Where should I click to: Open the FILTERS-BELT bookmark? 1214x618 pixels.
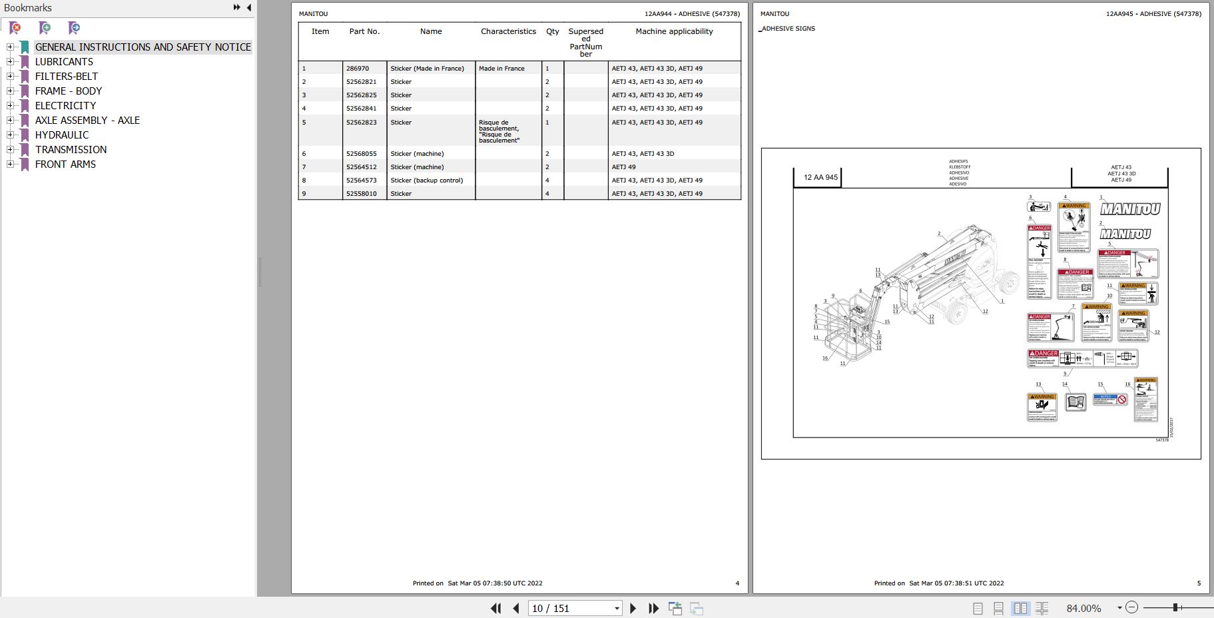tap(67, 76)
